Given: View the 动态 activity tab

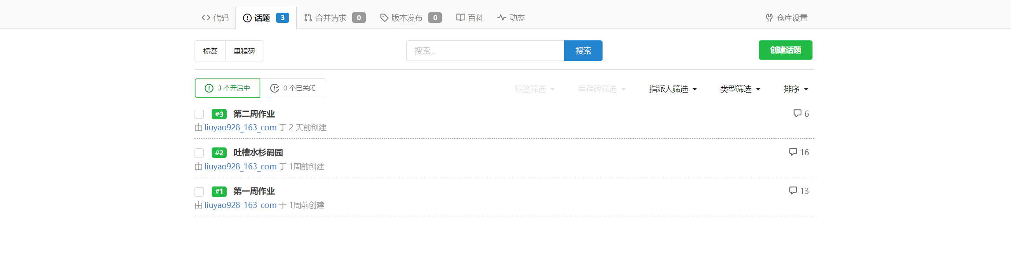Looking at the screenshot, I should 511,18.
